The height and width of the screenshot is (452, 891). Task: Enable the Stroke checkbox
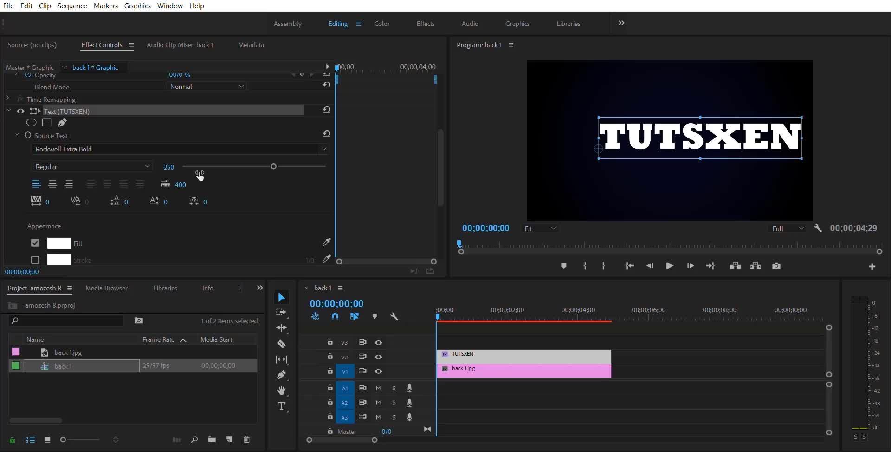pyautogui.click(x=35, y=260)
